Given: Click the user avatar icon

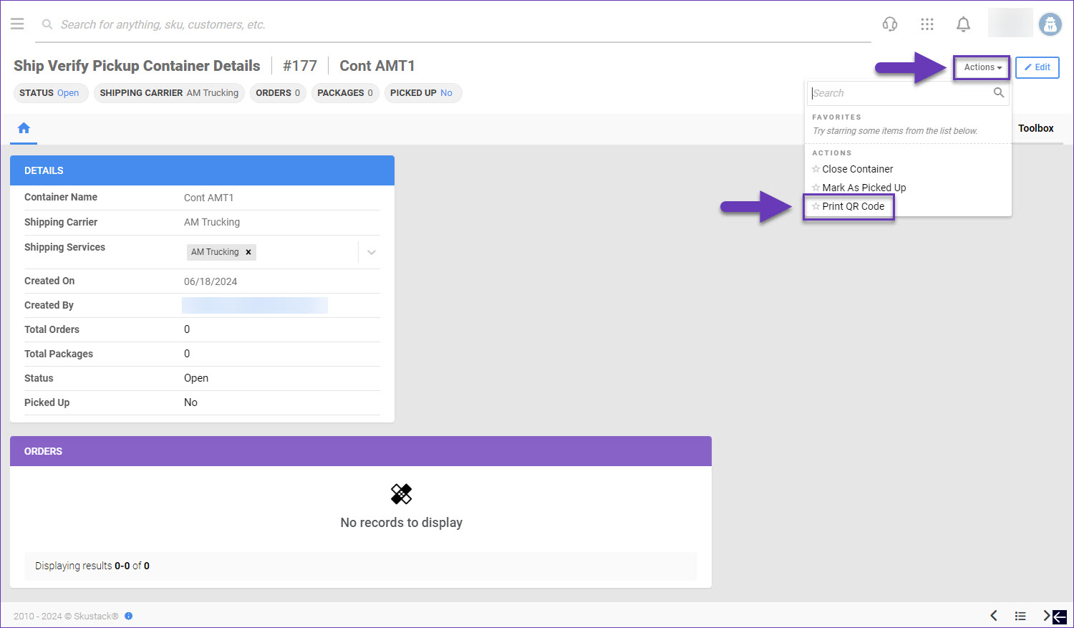Looking at the screenshot, I should pos(1050,24).
